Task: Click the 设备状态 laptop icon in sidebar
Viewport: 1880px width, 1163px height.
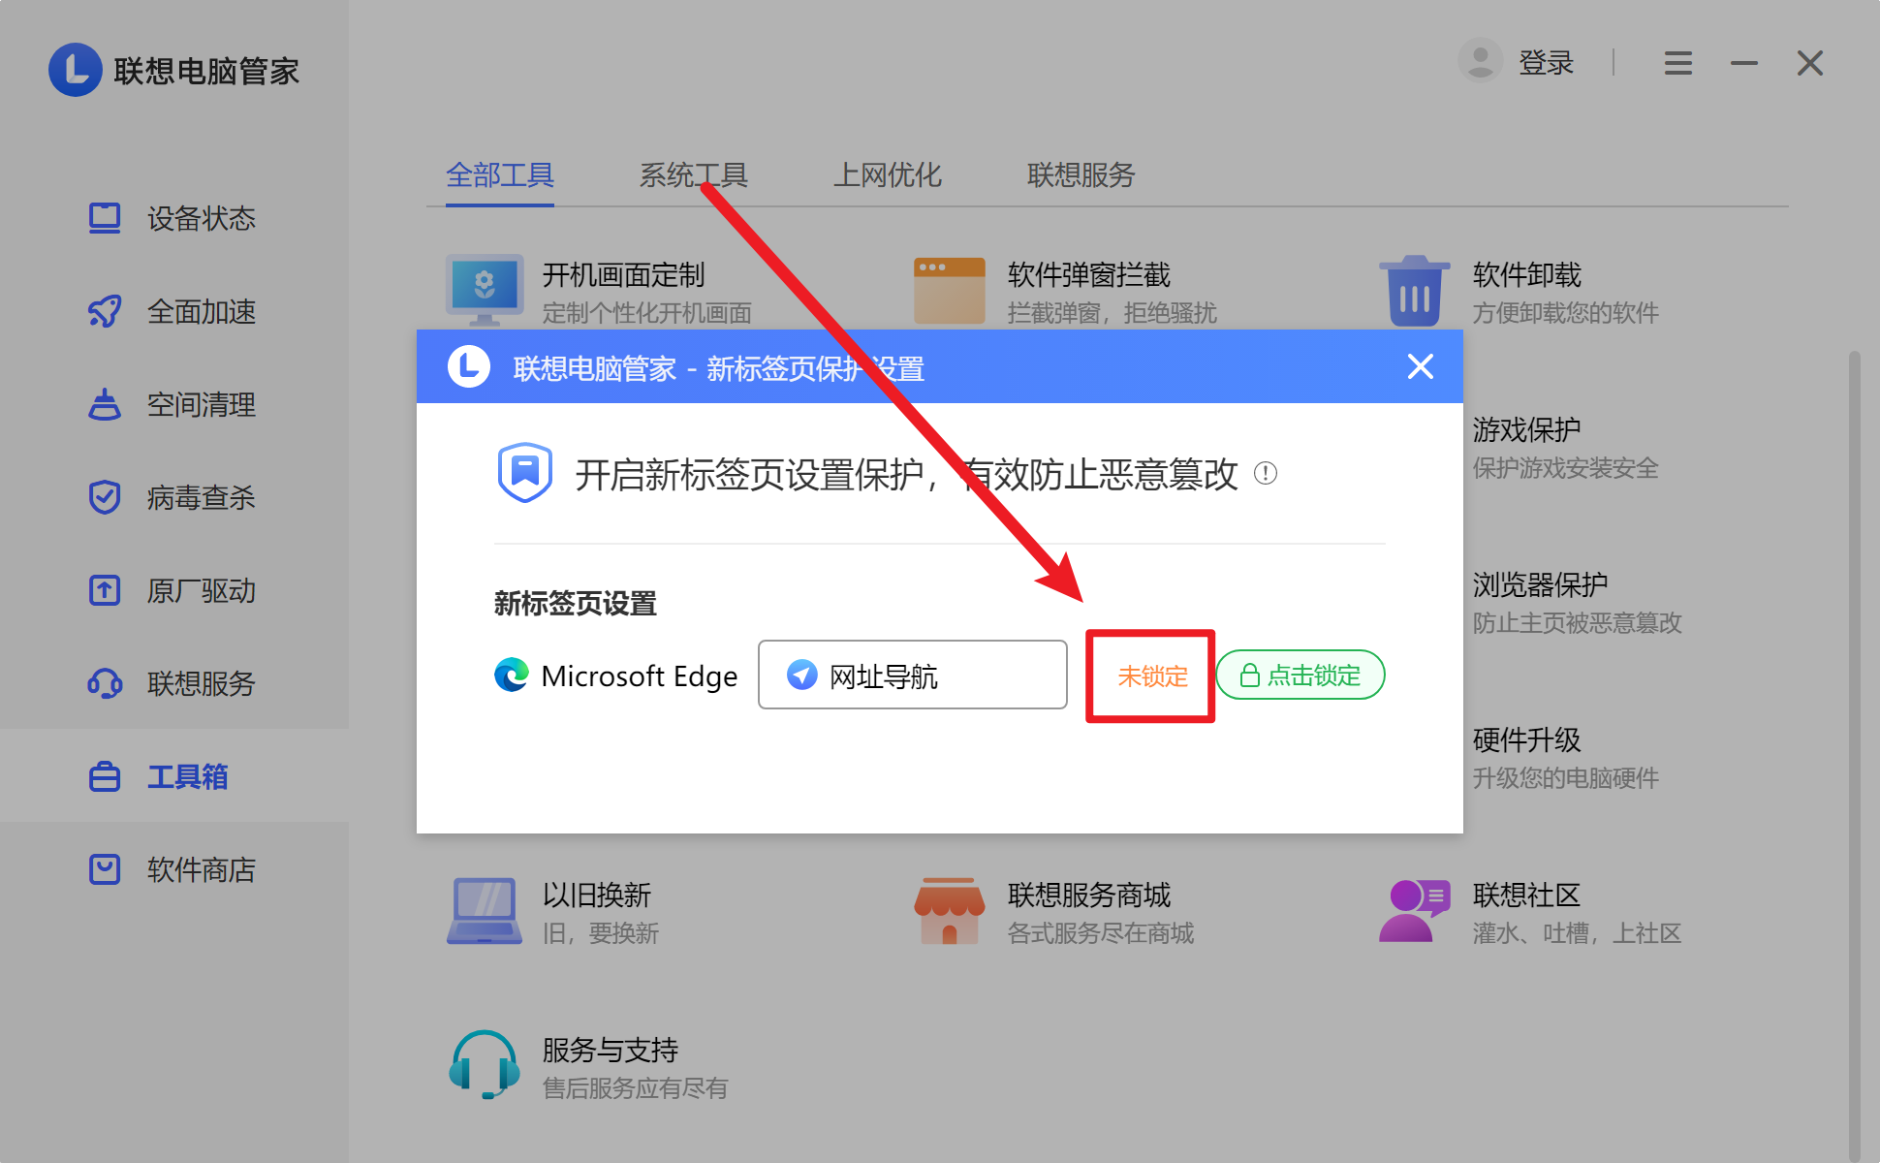Action: tap(105, 218)
